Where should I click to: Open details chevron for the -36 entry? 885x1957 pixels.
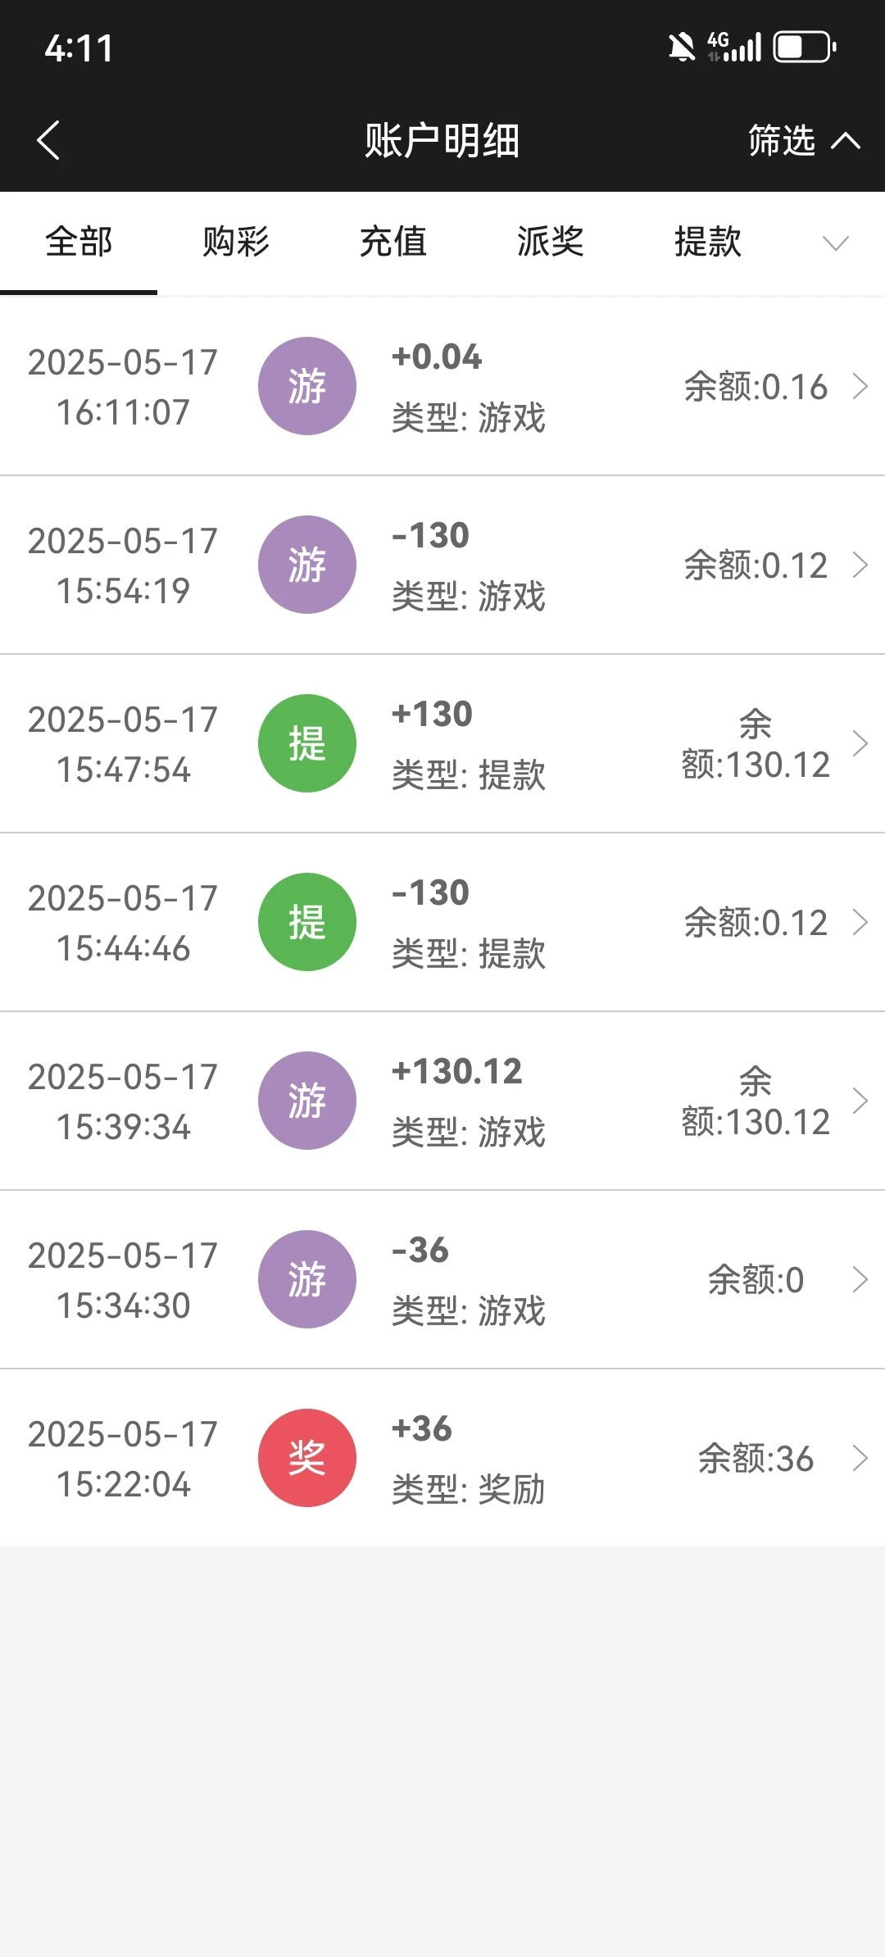pos(860,1279)
